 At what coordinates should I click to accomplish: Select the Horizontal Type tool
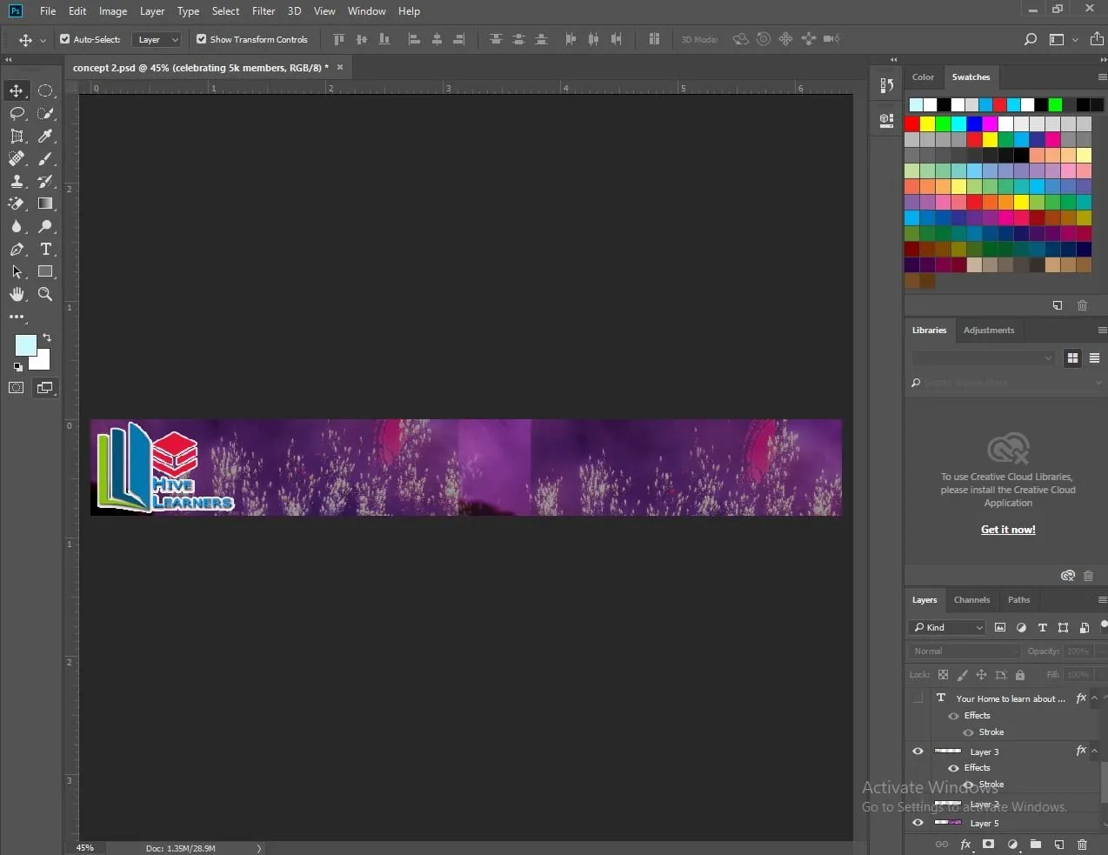tap(45, 249)
